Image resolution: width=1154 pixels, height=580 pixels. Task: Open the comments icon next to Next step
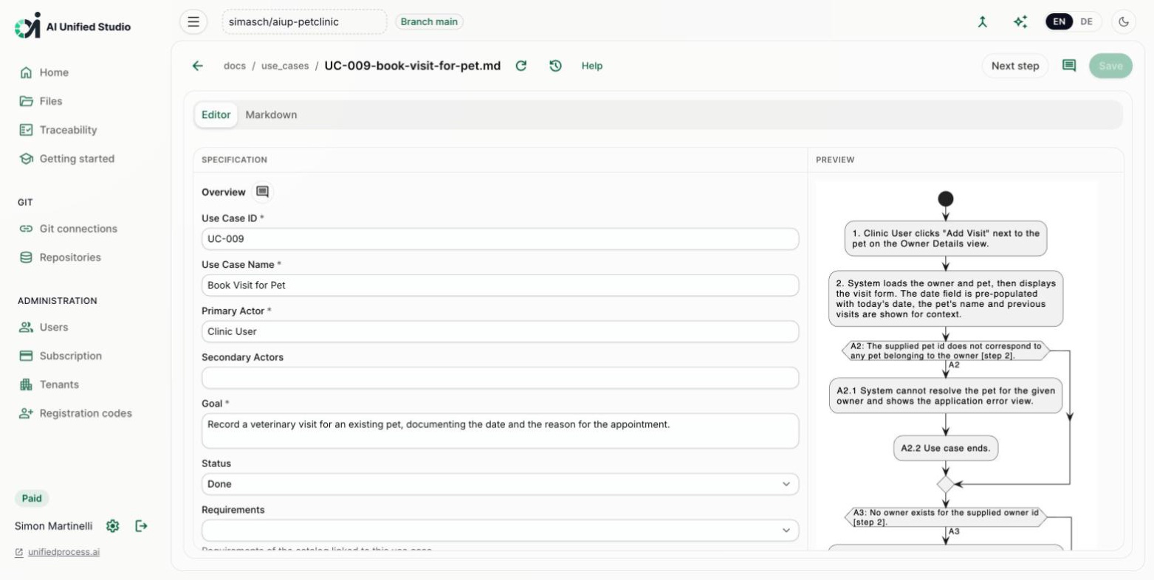pyautogui.click(x=1068, y=66)
